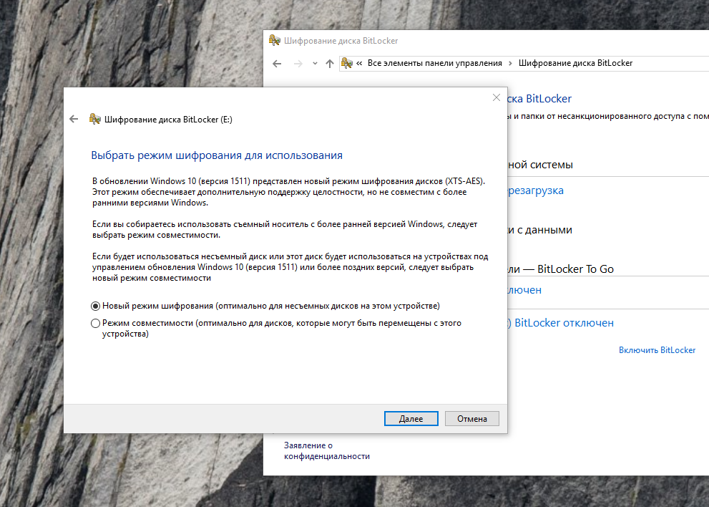Click the breadcrumb double chevron in address bar
Screen dimensions: 709x507
(x=359, y=63)
